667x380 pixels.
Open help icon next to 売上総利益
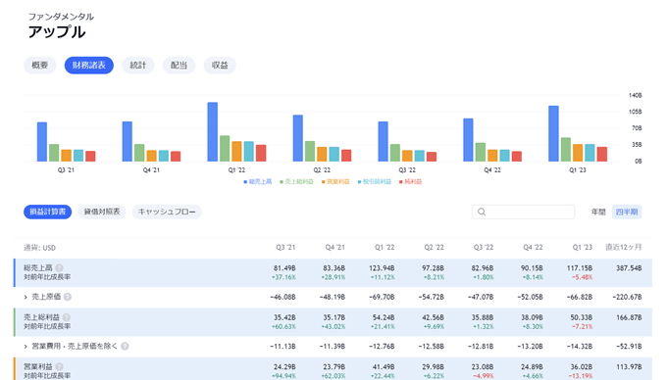[67, 317]
